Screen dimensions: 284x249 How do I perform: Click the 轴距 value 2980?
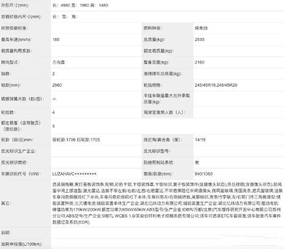pos(57,85)
